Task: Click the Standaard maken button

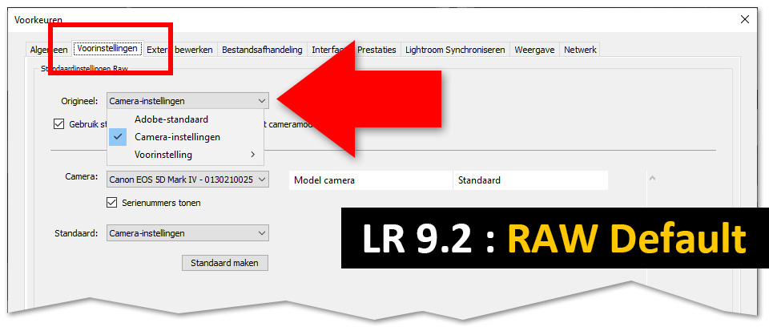Action: tap(225, 263)
